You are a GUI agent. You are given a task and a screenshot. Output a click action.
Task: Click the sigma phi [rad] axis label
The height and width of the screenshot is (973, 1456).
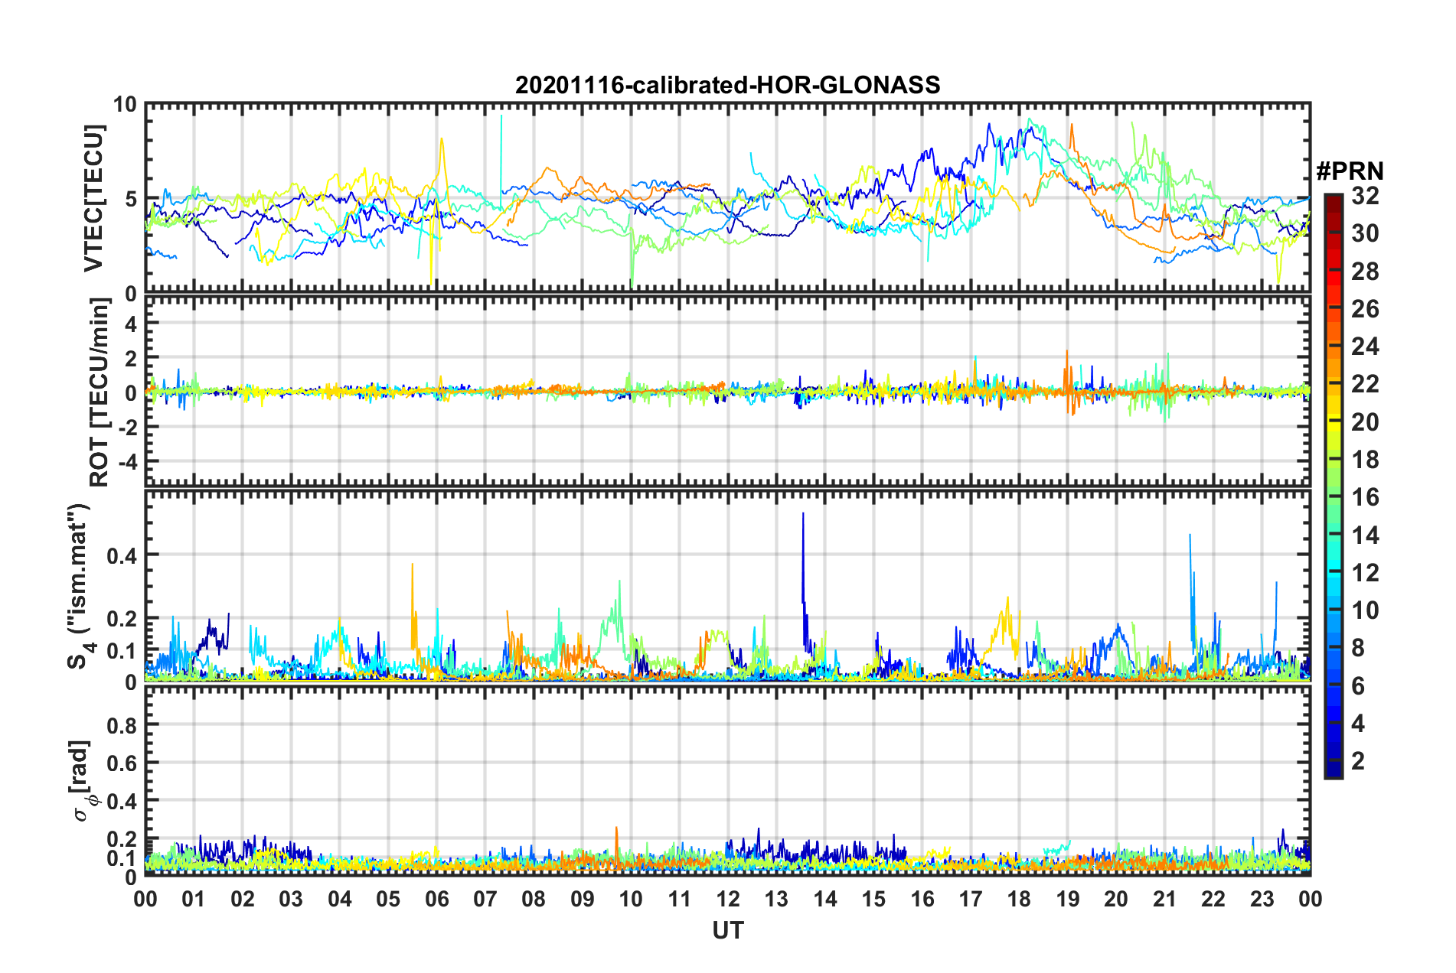pos(83,780)
